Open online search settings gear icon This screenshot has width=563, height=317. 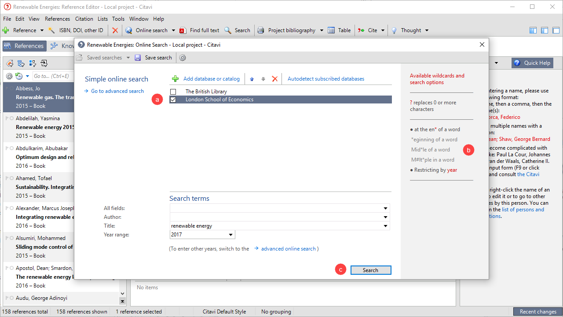183,58
